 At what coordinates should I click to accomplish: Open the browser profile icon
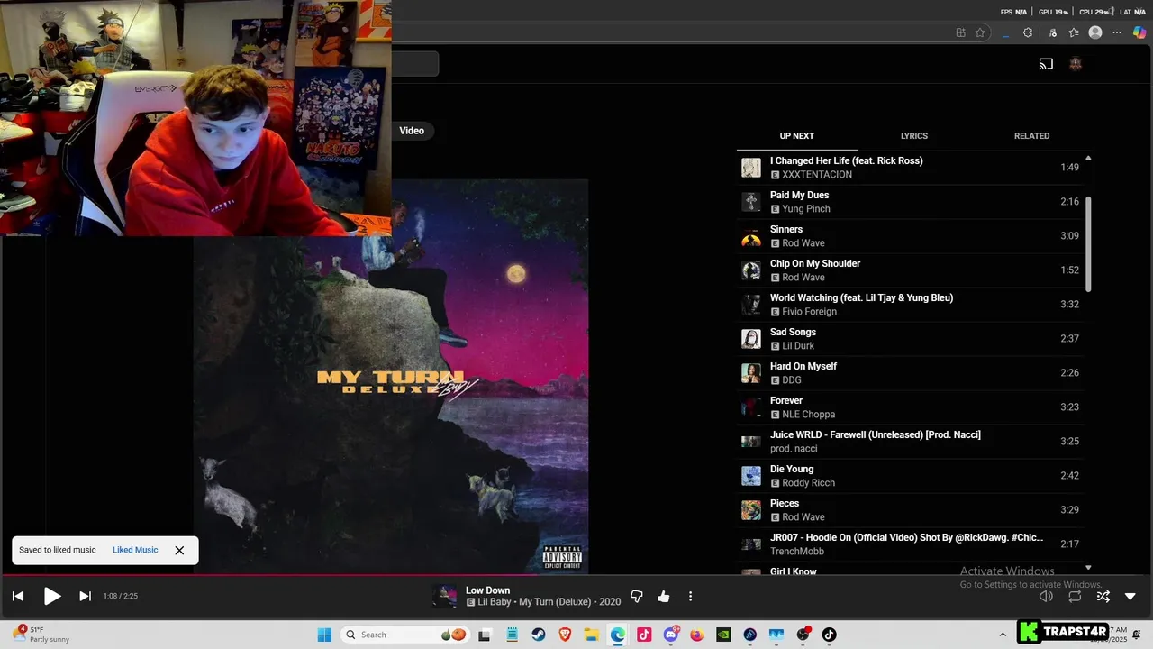(x=1095, y=32)
